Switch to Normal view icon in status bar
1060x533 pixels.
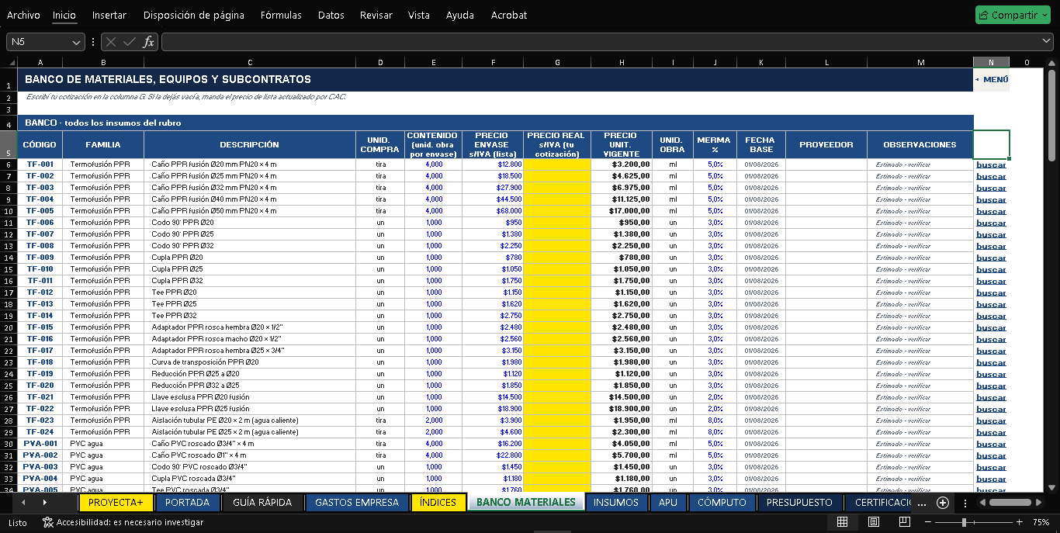tap(842, 523)
